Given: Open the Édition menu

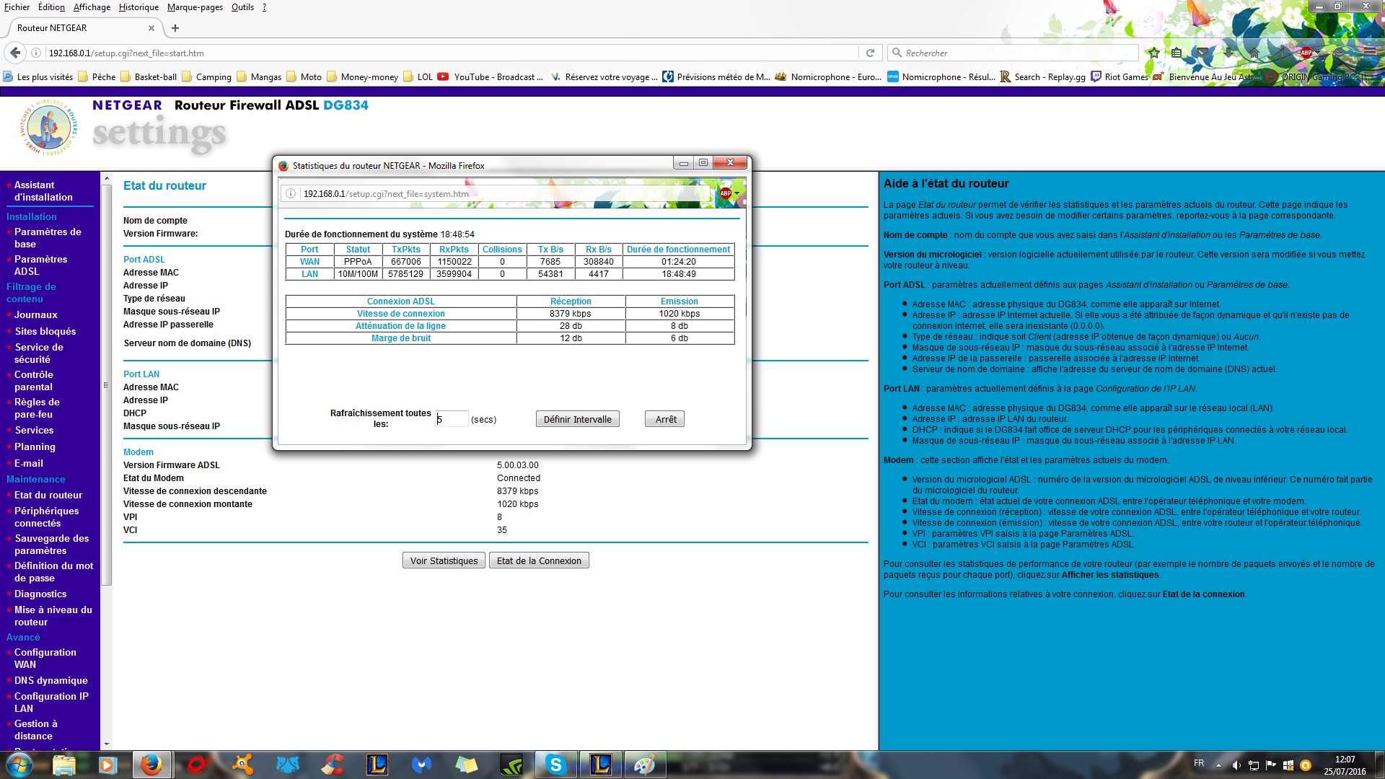Looking at the screenshot, I should point(51,7).
